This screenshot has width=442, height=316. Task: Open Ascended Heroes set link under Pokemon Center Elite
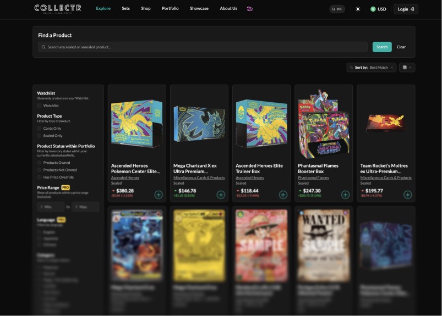125,178
